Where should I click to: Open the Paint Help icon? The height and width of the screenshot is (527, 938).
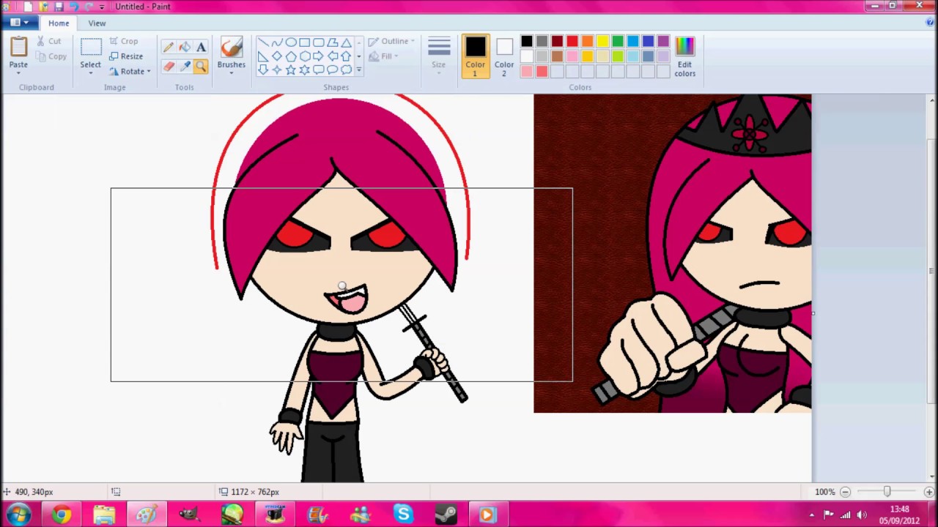click(x=930, y=23)
